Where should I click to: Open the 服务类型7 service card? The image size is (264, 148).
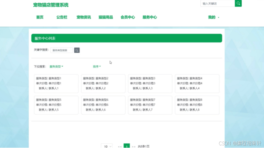click(x=150, y=105)
